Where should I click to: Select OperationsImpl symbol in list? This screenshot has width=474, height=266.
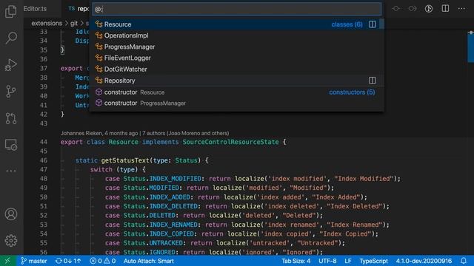(237, 35)
